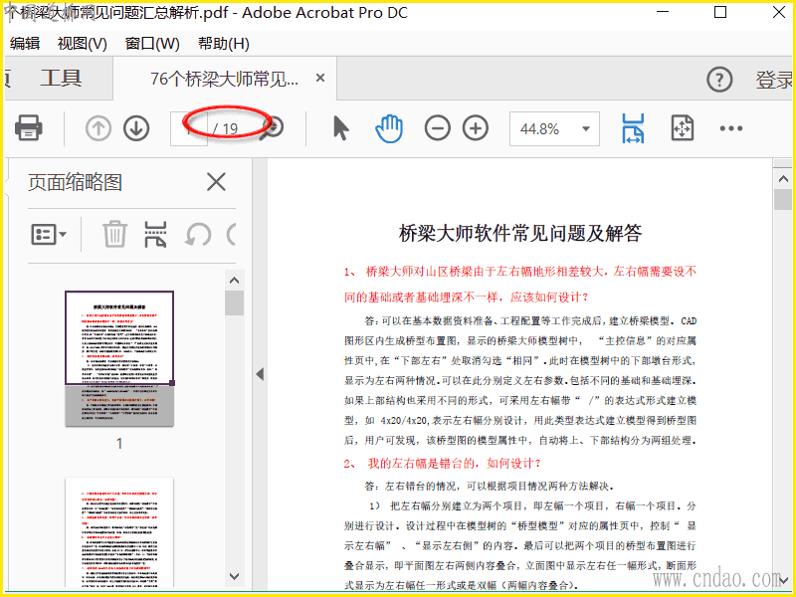This screenshot has width=796, height=597.
Task: Open the find text magnifier tool
Action: click(x=273, y=128)
